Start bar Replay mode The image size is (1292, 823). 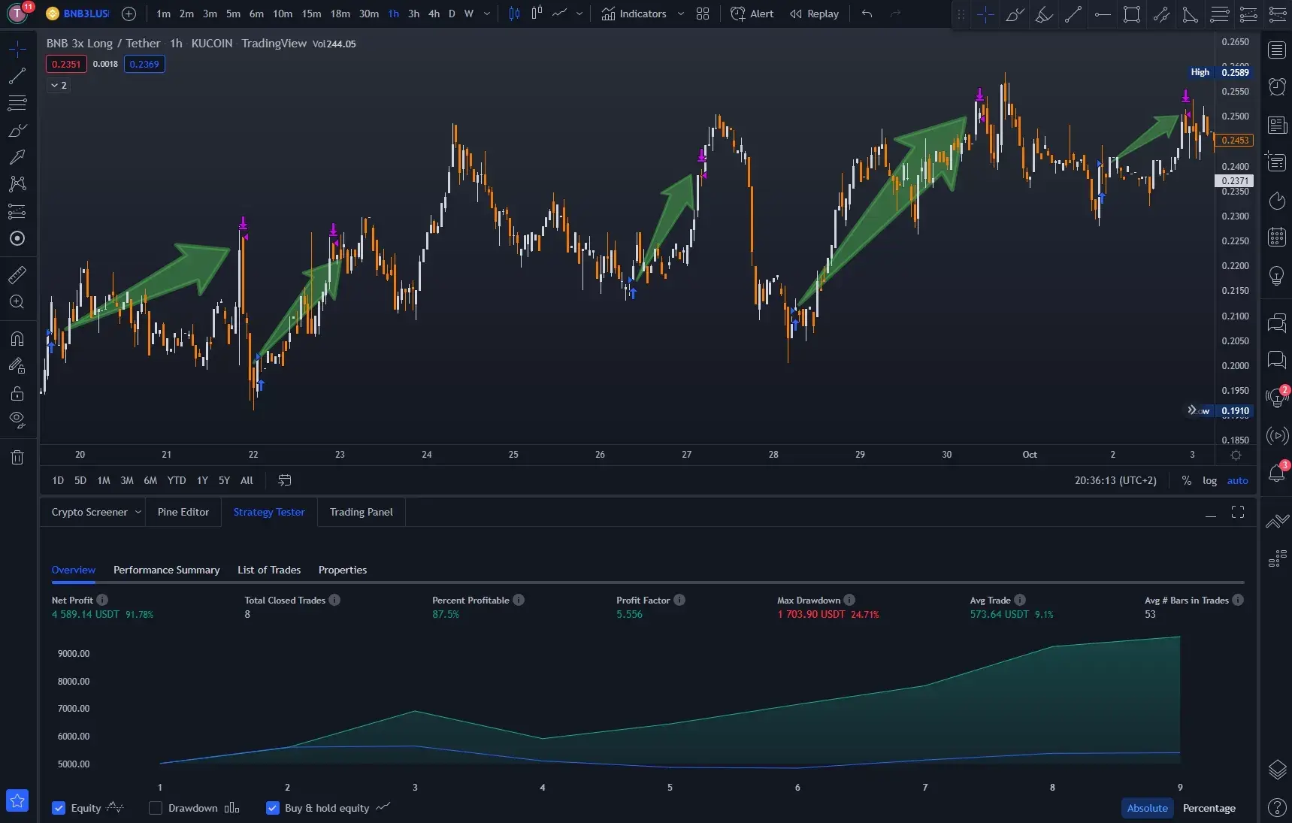click(814, 14)
